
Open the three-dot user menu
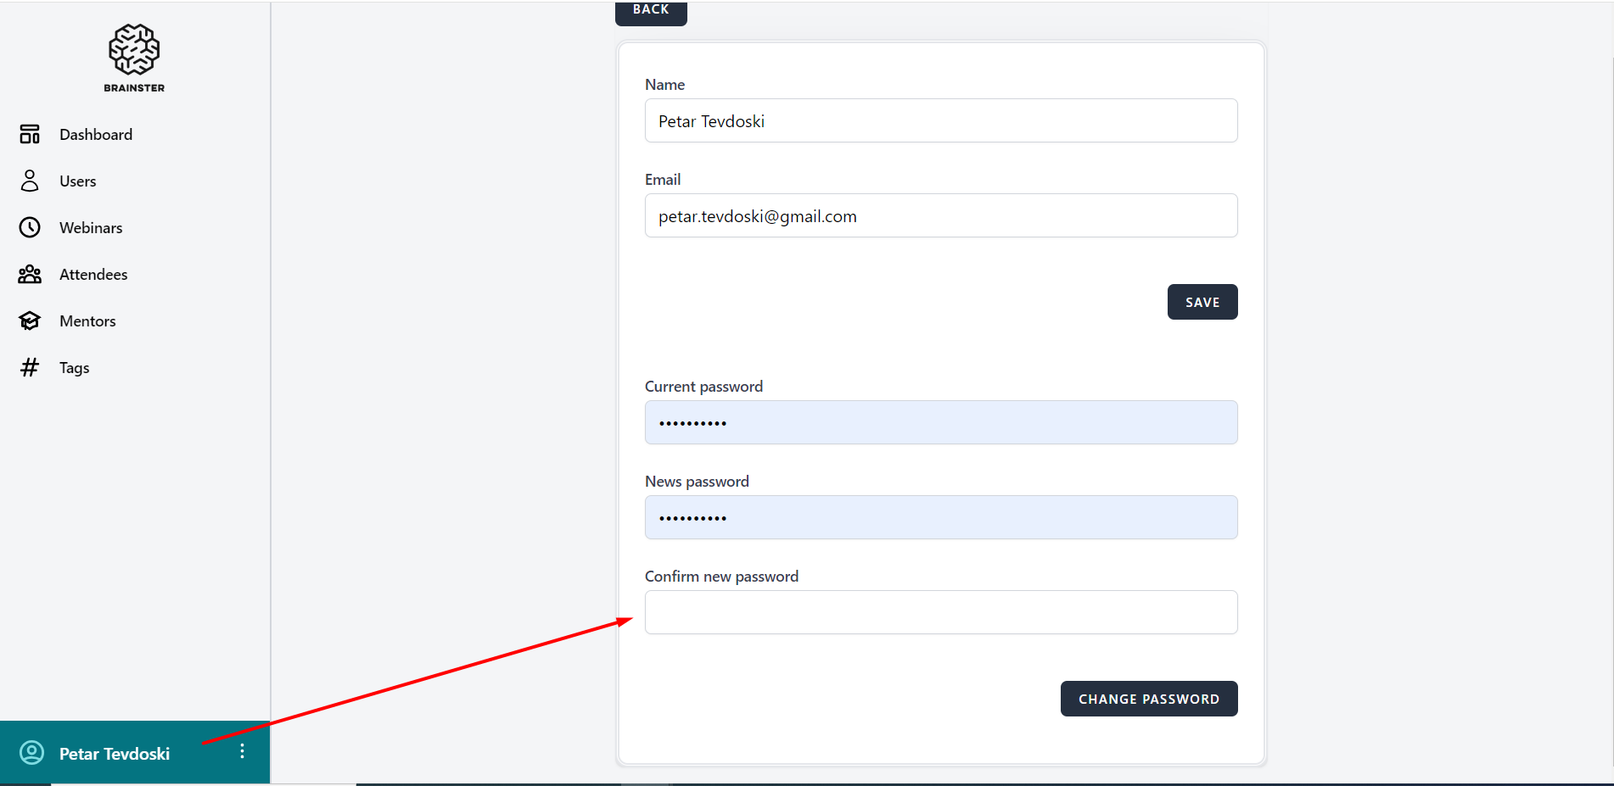(242, 751)
